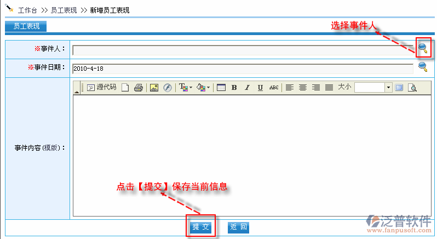Click the 事件内容(模版) label

coord(39,148)
